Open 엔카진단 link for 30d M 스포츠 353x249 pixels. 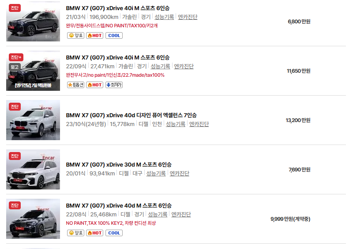(x=180, y=174)
